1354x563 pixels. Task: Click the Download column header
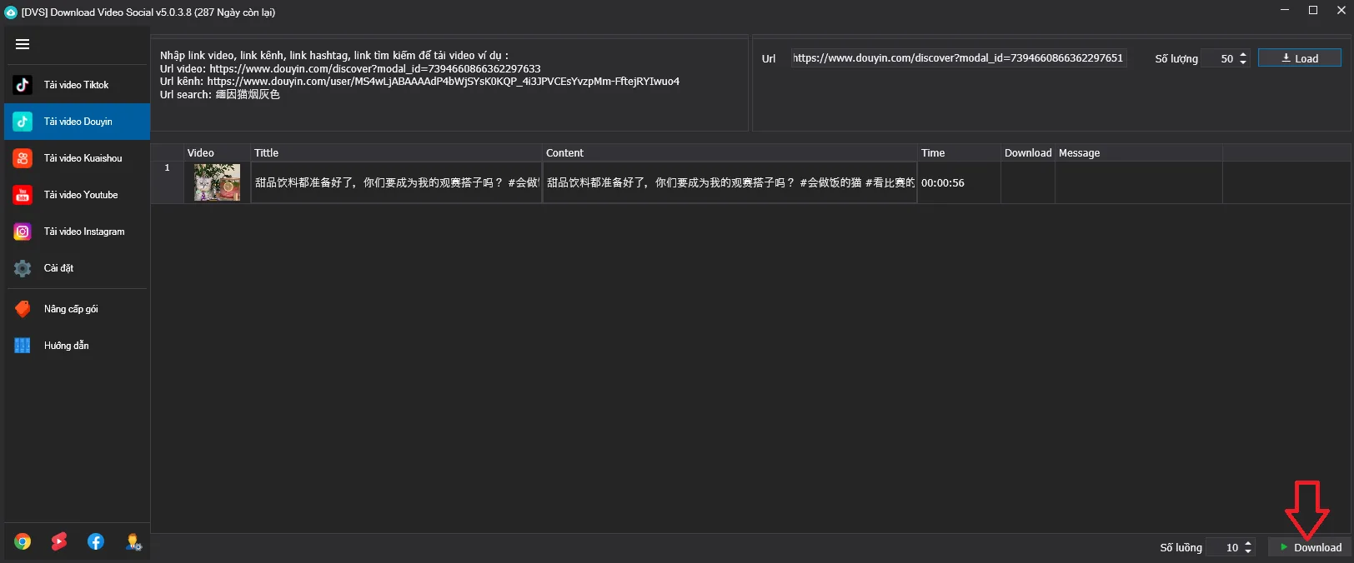1028,153
